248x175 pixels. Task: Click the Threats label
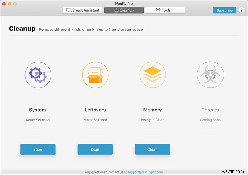[210, 110]
